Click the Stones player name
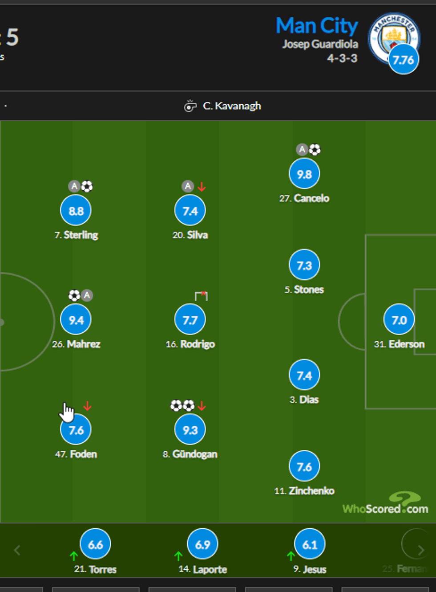The width and height of the screenshot is (436, 592). pos(309,290)
